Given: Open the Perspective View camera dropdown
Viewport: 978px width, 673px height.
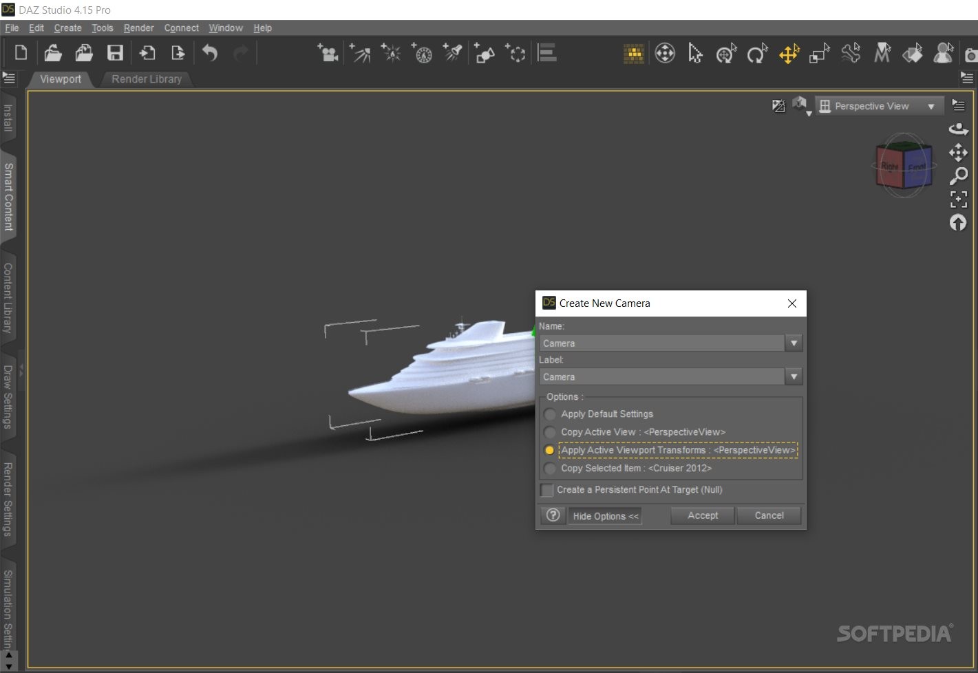Looking at the screenshot, I should pos(879,106).
